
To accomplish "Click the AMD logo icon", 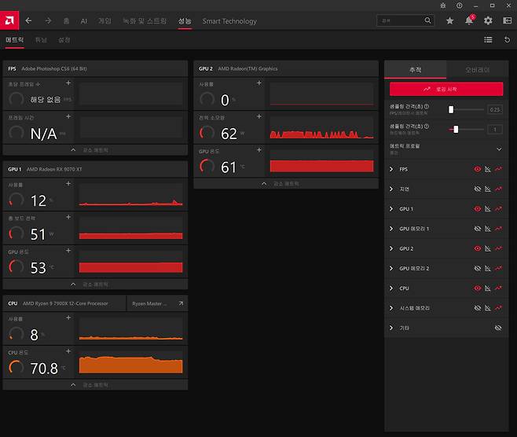I will pos(10,20).
